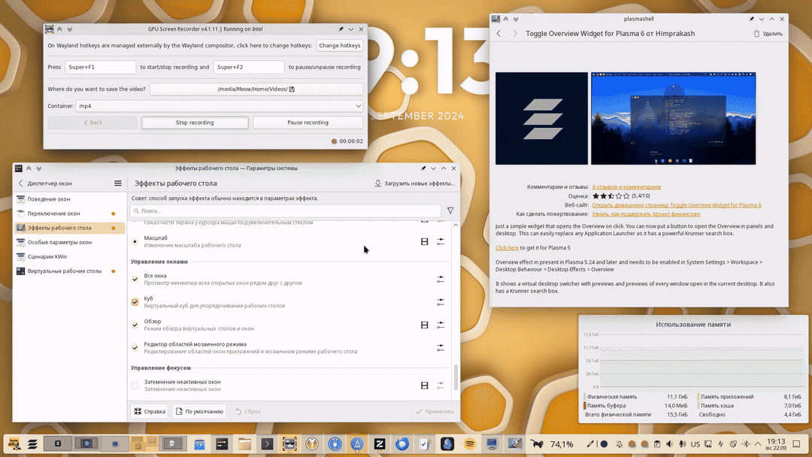Click the Change hotkeys button
812x457 pixels.
click(339, 45)
